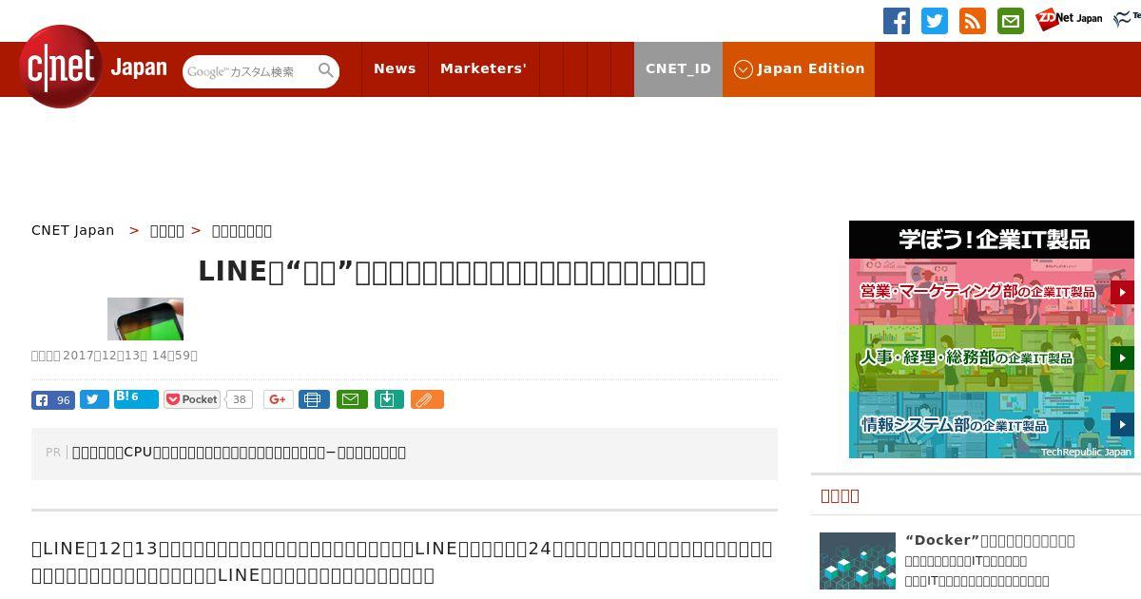
Task: Open the LINE article headline
Action: [452, 272]
